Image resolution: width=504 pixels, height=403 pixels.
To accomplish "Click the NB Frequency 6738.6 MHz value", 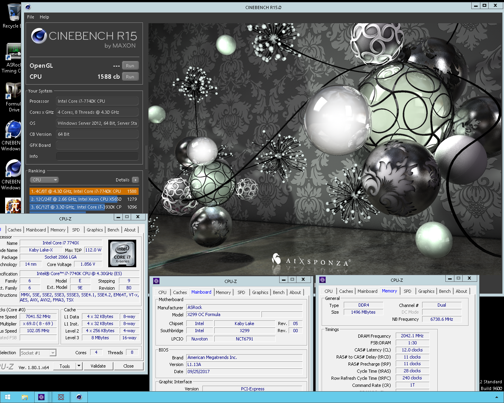I will (442, 319).
